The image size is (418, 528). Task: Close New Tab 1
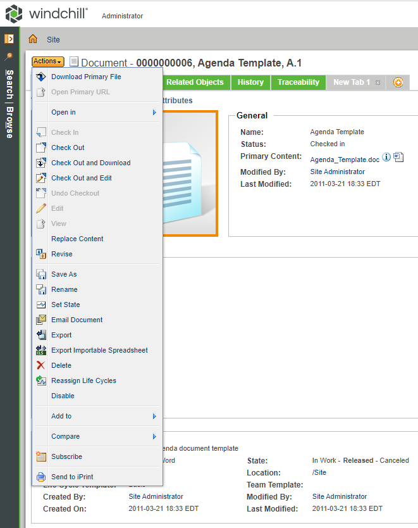click(x=378, y=83)
